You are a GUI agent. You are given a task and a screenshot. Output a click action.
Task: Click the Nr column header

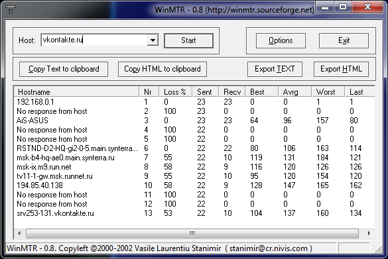click(149, 92)
